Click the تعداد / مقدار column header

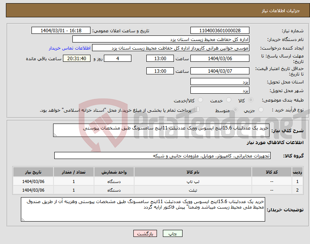(74, 172)
